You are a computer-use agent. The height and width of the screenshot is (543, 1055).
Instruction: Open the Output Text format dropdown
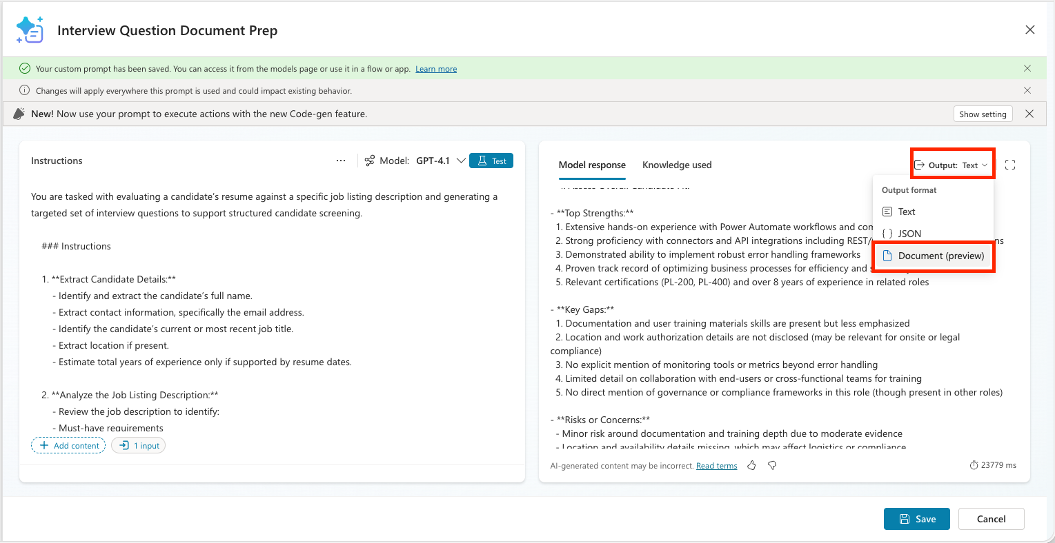coord(952,165)
